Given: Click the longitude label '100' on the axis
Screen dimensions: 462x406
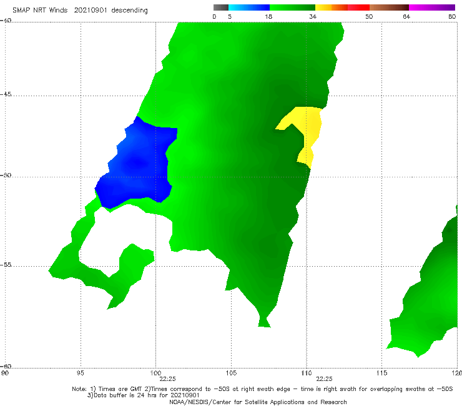Looking at the screenshot, I should click(x=156, y=373).
